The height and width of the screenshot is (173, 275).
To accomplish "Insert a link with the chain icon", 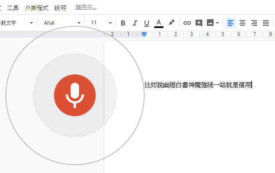I will 187,23.
